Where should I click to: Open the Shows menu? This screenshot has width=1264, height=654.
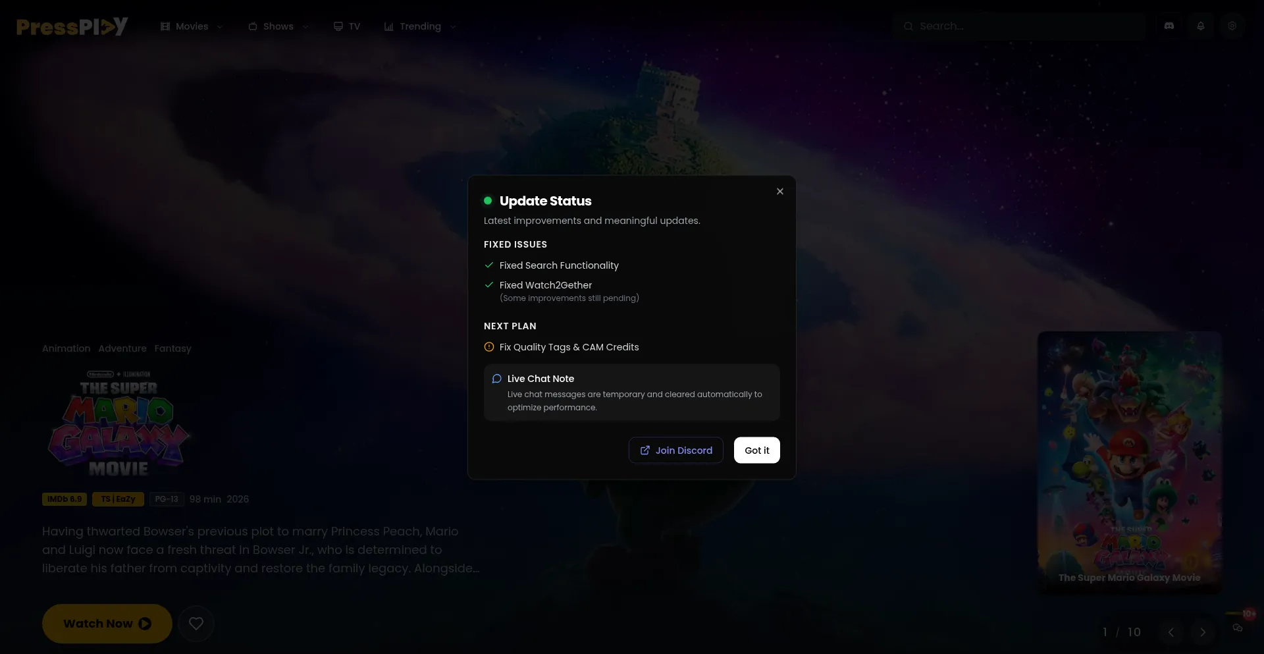278,26
